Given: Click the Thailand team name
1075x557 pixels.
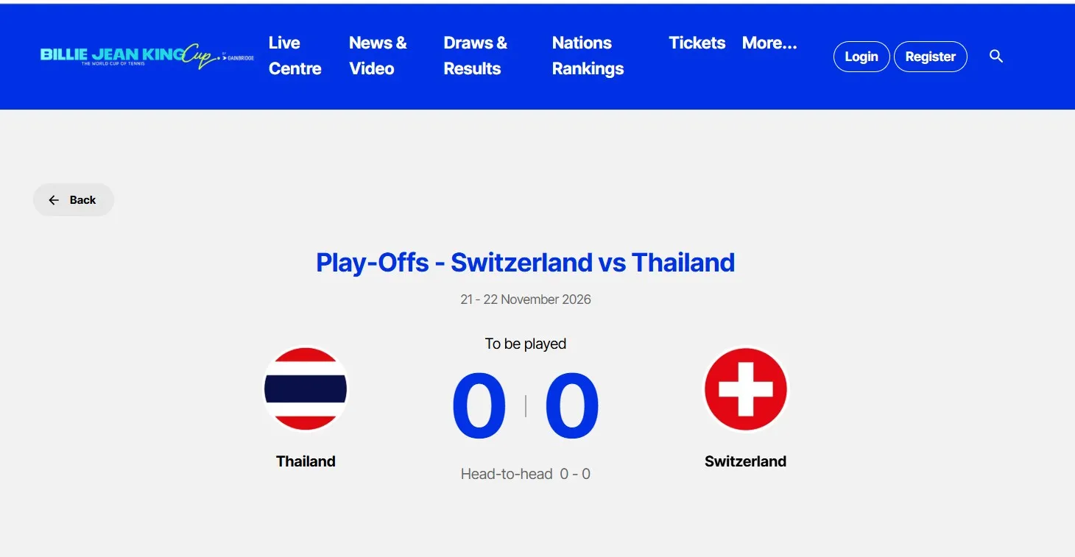Looking at the screenshot, I should [x=306, y=461].
